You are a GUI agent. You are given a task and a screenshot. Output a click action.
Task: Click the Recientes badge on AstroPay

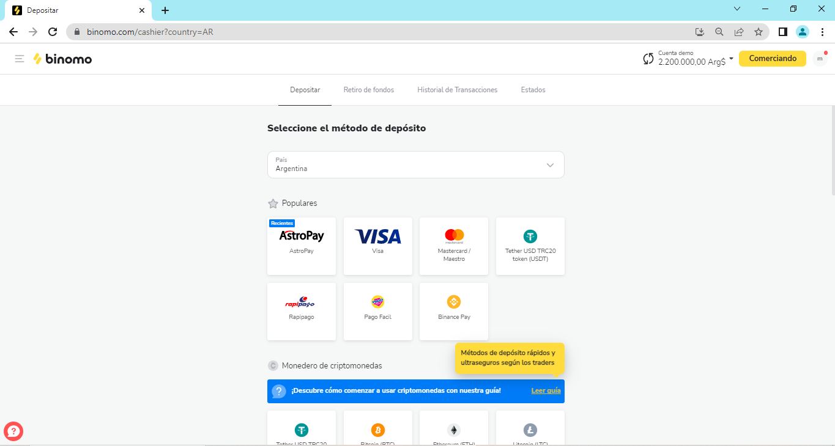pyautogui.click(x=282, y=223)
